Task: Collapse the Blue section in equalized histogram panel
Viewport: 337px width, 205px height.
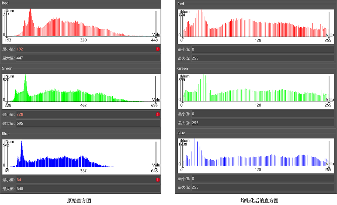Action: click(x=181, y=133)
